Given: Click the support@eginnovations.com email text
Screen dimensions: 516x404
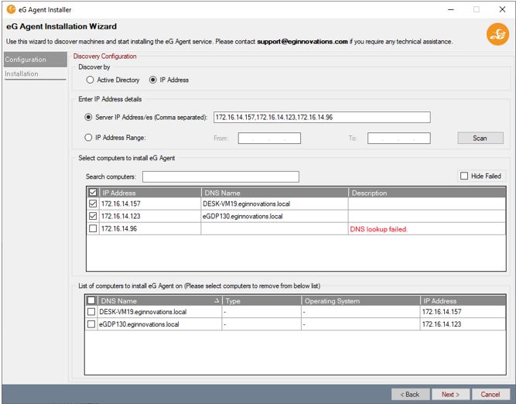Looking at the screenshot, I should (x=302, y=42).
